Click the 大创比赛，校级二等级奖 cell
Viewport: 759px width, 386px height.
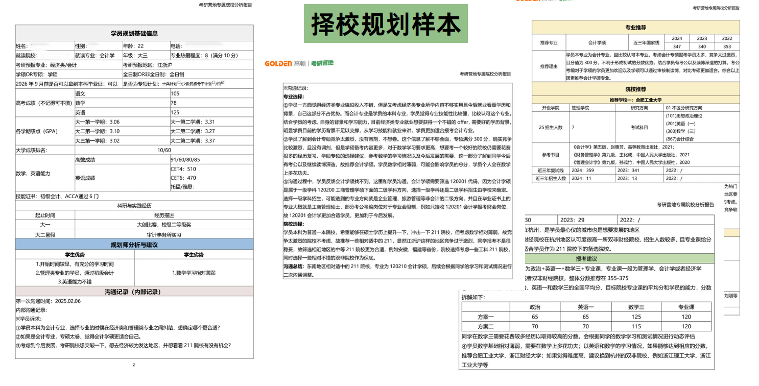click(164, 225)
